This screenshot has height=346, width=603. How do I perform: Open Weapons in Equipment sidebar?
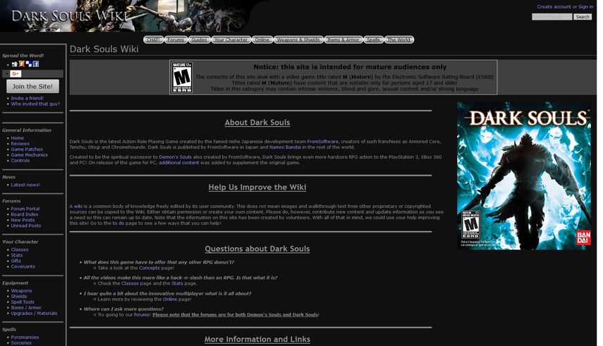21,291
